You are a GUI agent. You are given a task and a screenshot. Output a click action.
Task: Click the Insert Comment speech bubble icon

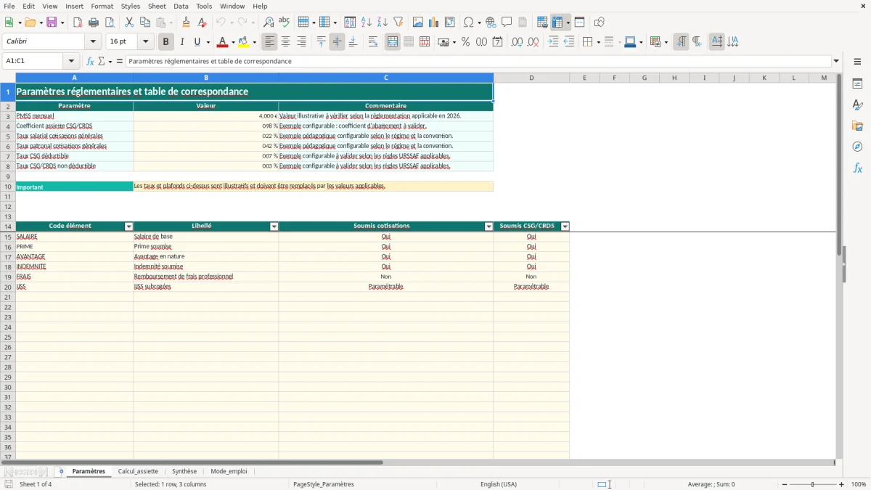point(507,23)
